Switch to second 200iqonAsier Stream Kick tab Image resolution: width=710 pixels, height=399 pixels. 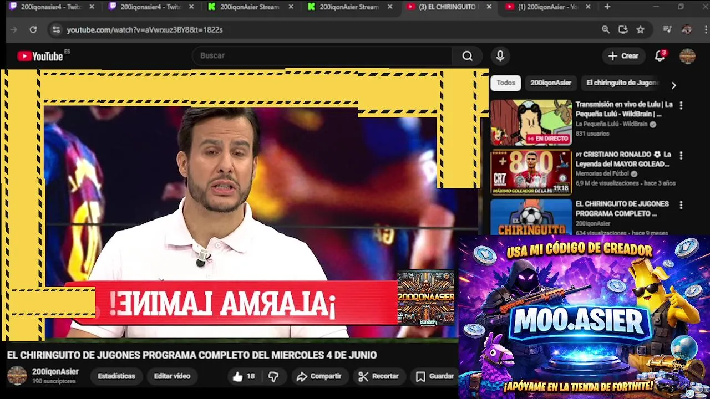349,7
